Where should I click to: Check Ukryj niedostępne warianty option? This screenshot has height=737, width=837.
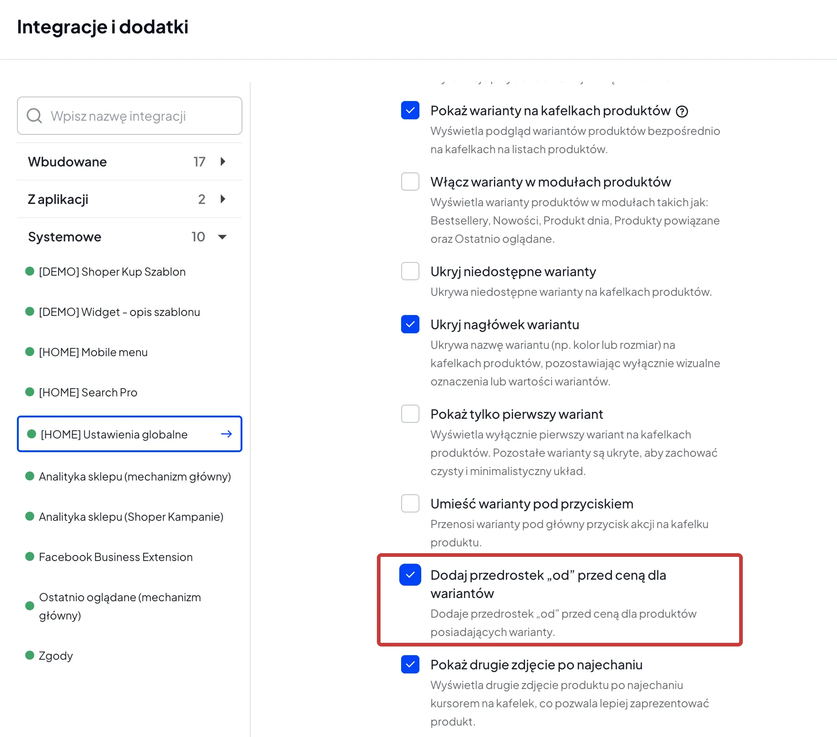pyautogui.click(x=410, y=271)
